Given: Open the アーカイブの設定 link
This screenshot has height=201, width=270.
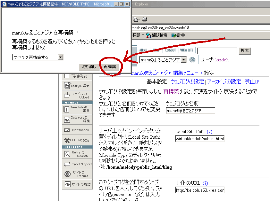Looking at the screenshot, I should tap(224, 81).
